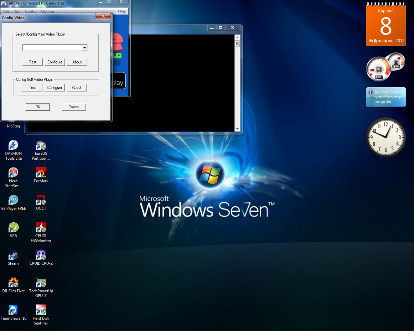This screenshot has width=414, height=331.
Task: Click the Mp3tag desktop label
Action: (13, 126)
